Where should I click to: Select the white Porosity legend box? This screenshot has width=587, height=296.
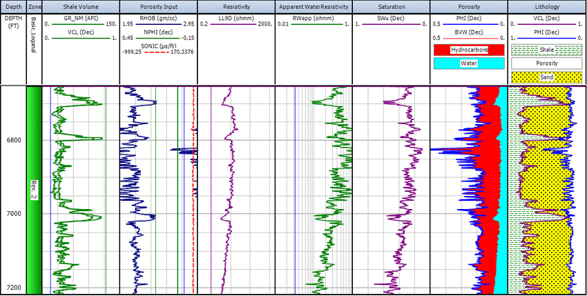point(547,63)
